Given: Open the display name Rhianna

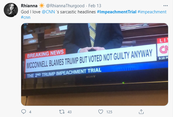Looking at the screenshot, I should (29, 6).
